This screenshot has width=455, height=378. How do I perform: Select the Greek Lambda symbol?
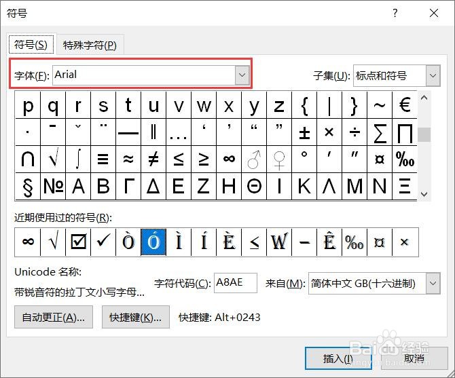(x=329, y=187)
